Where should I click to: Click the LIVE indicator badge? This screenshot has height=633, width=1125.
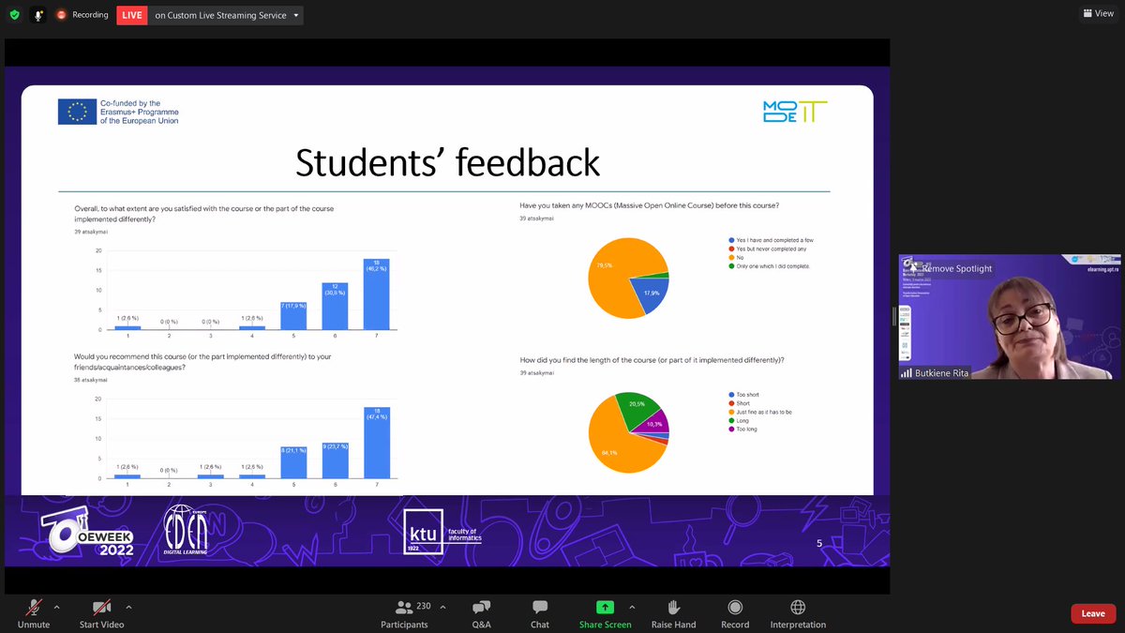[x=131, y=15]
